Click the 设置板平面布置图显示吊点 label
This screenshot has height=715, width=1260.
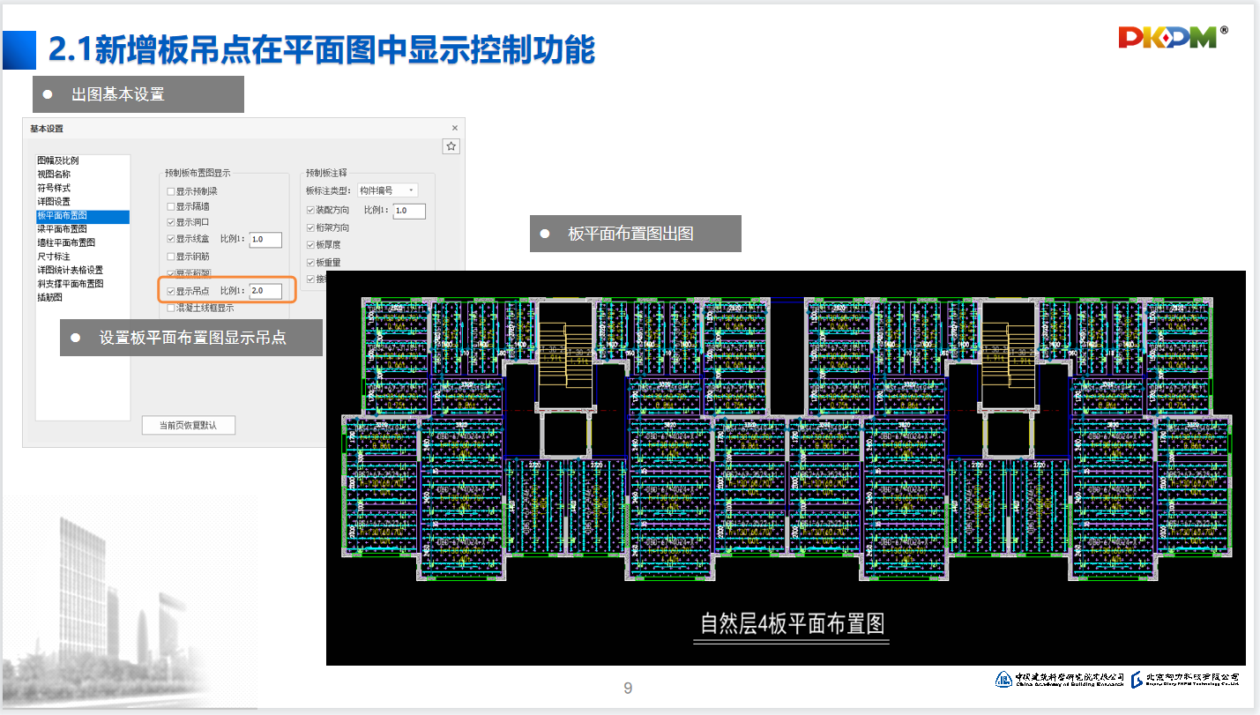point(193,338)
